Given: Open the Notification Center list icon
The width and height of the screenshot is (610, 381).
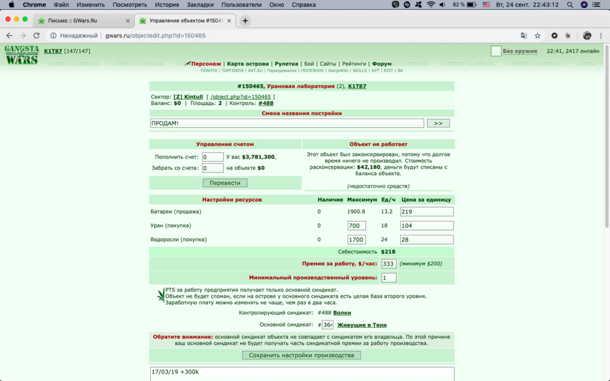Looking at the screenshot, I should (596, 5).
